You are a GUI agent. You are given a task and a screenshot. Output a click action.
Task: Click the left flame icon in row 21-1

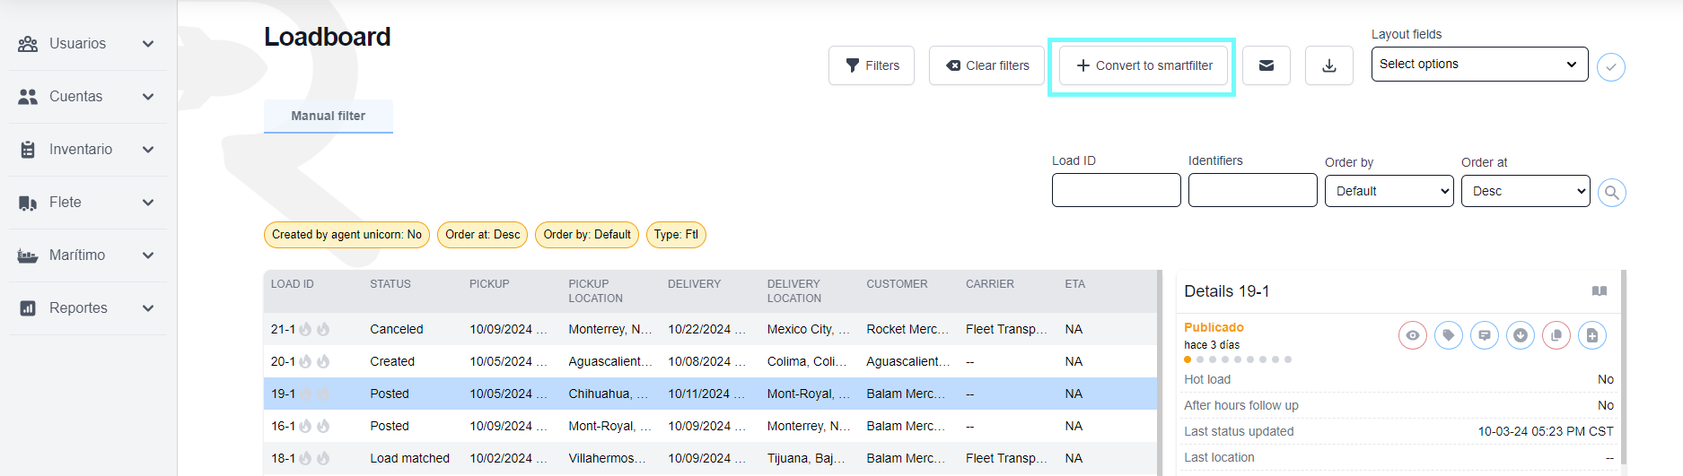(x=305, y=329)
